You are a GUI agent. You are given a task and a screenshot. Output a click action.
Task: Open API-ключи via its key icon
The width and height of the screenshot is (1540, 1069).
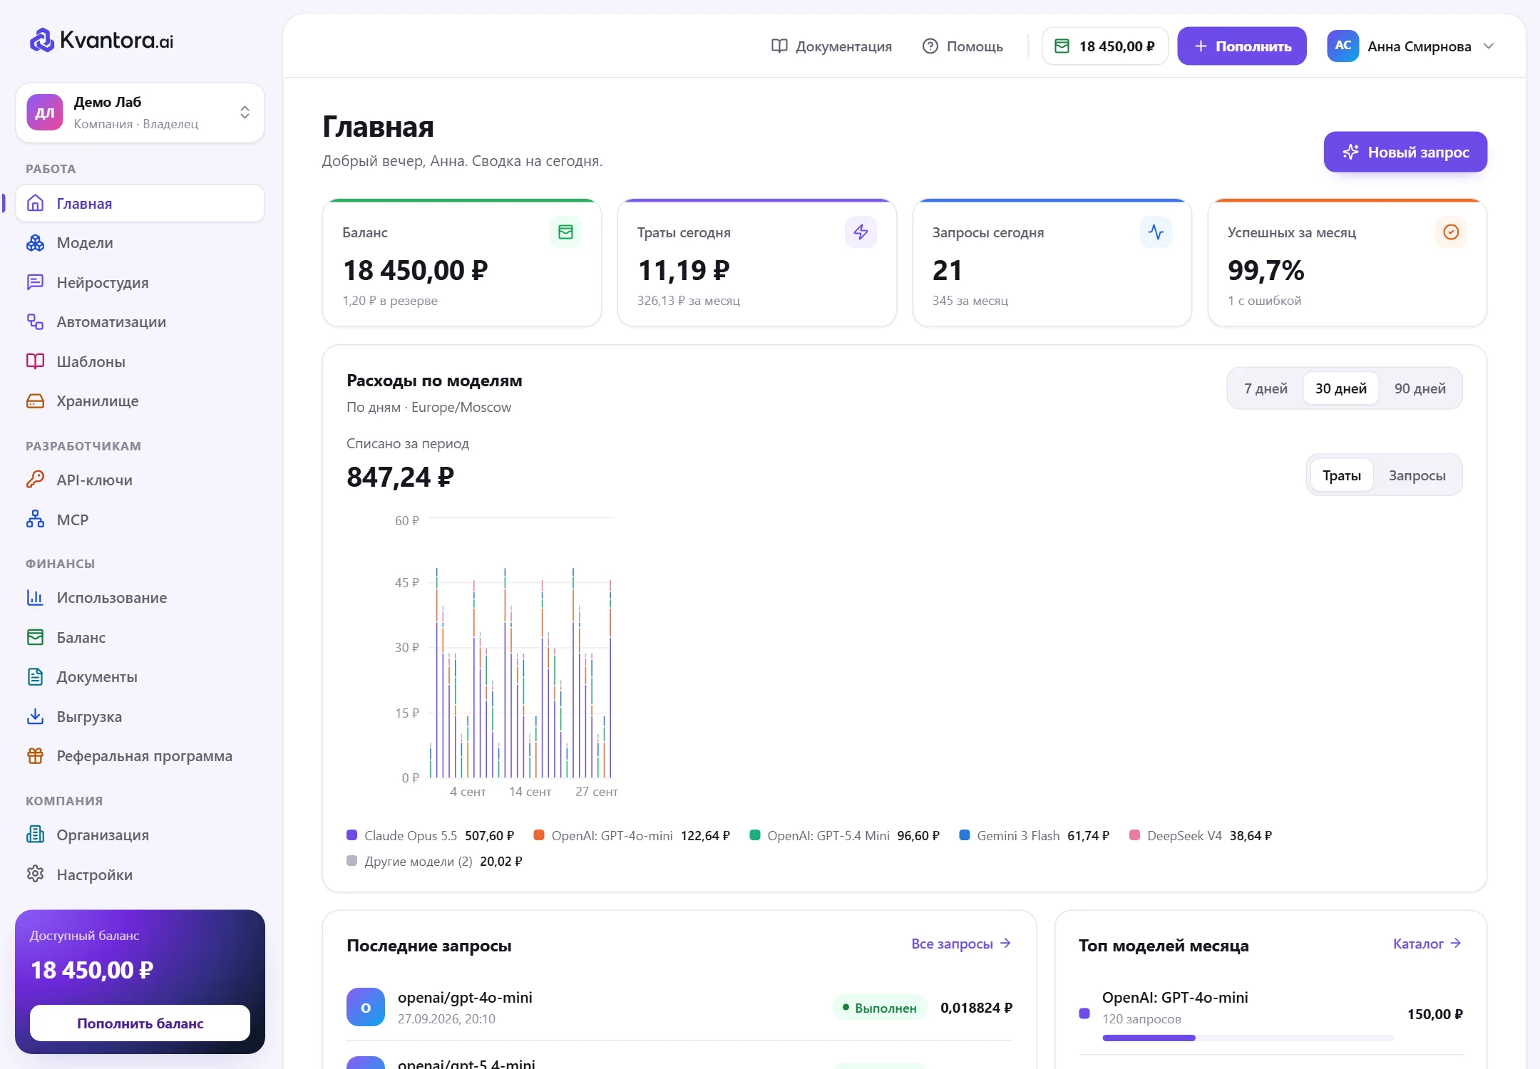pos(35,480)
